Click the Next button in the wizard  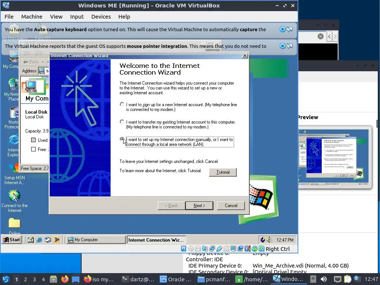pyautogui.click(x=199, y=206)
